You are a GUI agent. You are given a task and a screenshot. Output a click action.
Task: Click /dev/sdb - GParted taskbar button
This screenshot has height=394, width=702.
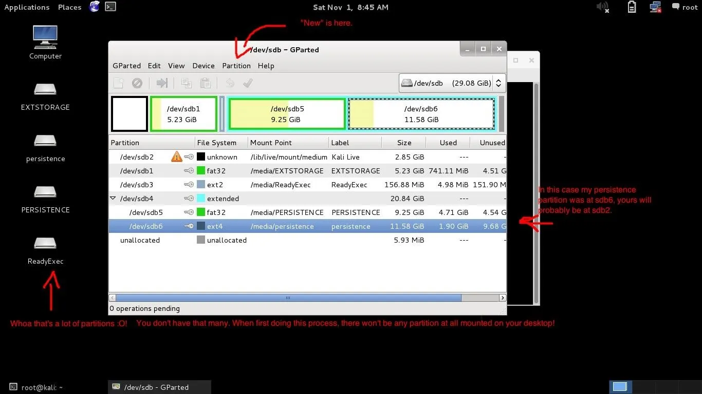[x=160, y=387]
